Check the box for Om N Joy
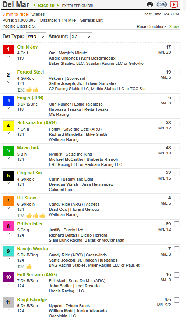 (x=176, y=47)
